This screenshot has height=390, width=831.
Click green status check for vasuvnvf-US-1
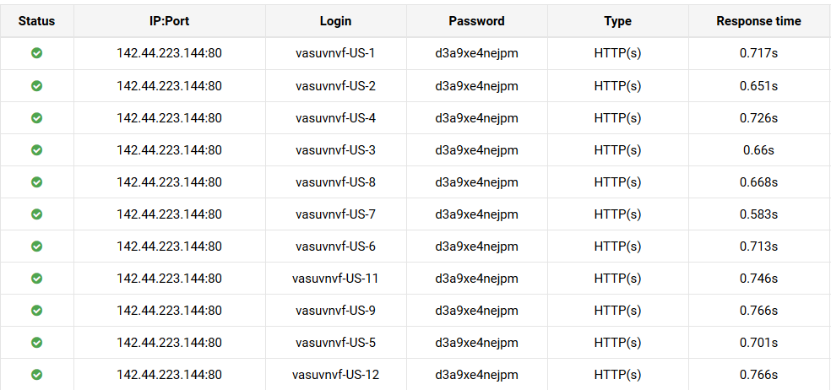coord(36,53)
